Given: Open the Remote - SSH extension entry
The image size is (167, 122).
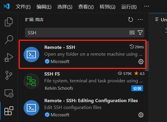Looking at the screenshot, I should point(83,54).
